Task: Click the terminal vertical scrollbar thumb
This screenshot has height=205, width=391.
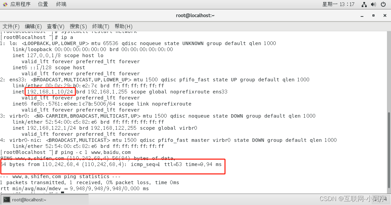Action: (x=389, y=150)
